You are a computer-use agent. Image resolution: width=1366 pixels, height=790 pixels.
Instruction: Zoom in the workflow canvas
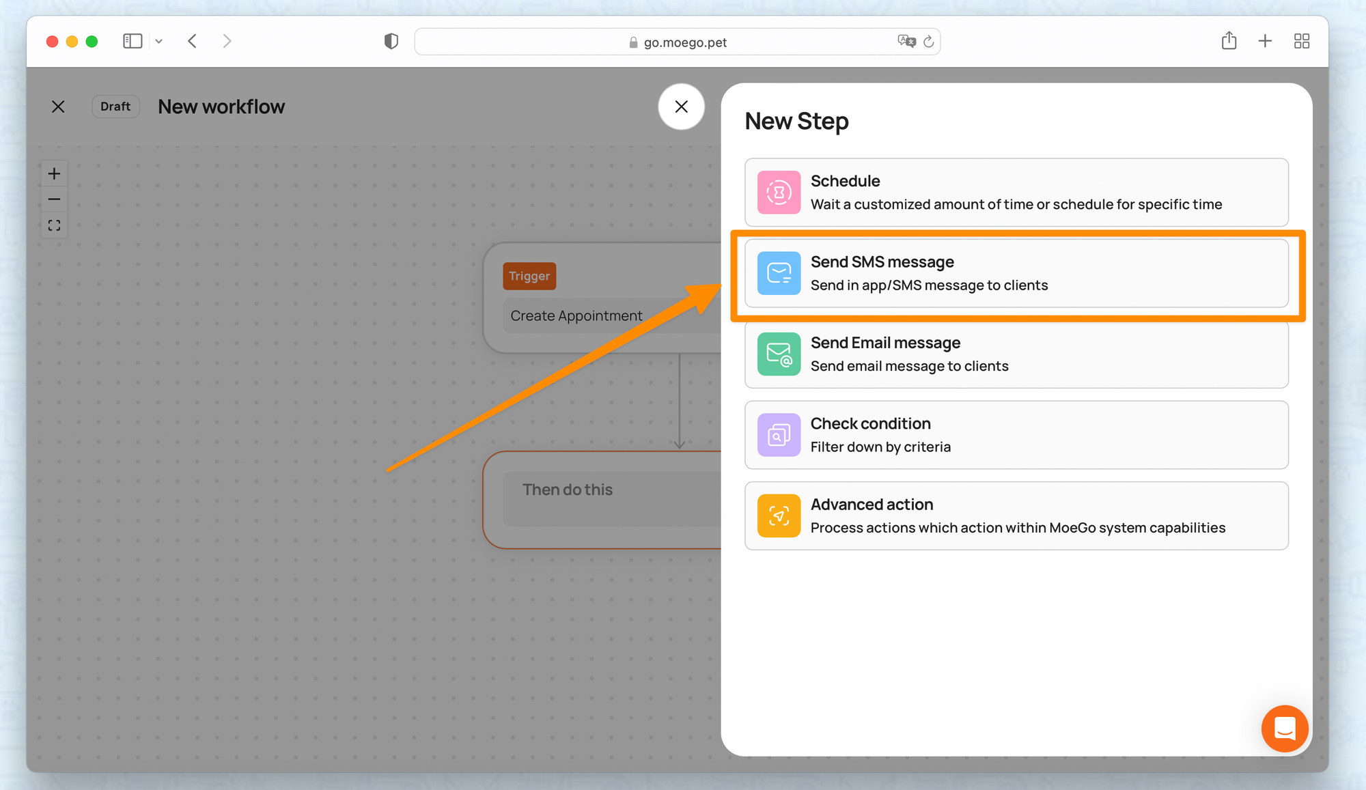point(55,173)
